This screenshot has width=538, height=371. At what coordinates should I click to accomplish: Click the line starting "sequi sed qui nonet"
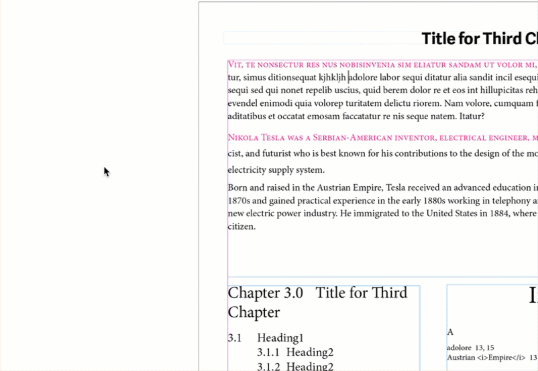(382, 90)
